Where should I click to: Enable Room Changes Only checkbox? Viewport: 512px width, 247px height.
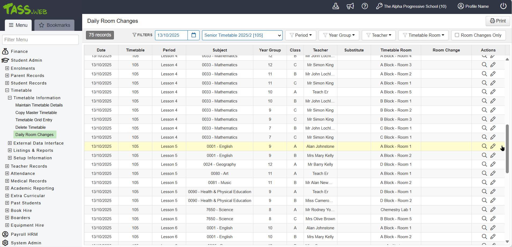click(457, 35)
